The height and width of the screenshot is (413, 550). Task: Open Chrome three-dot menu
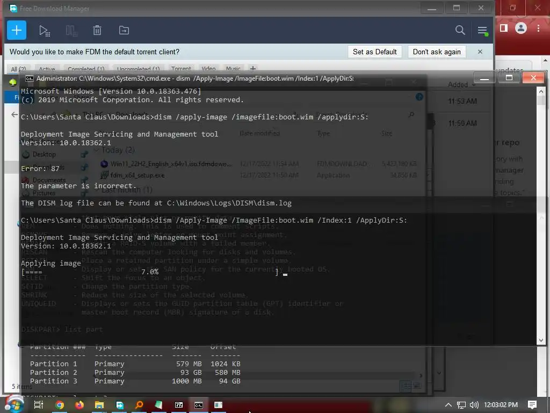538,28
